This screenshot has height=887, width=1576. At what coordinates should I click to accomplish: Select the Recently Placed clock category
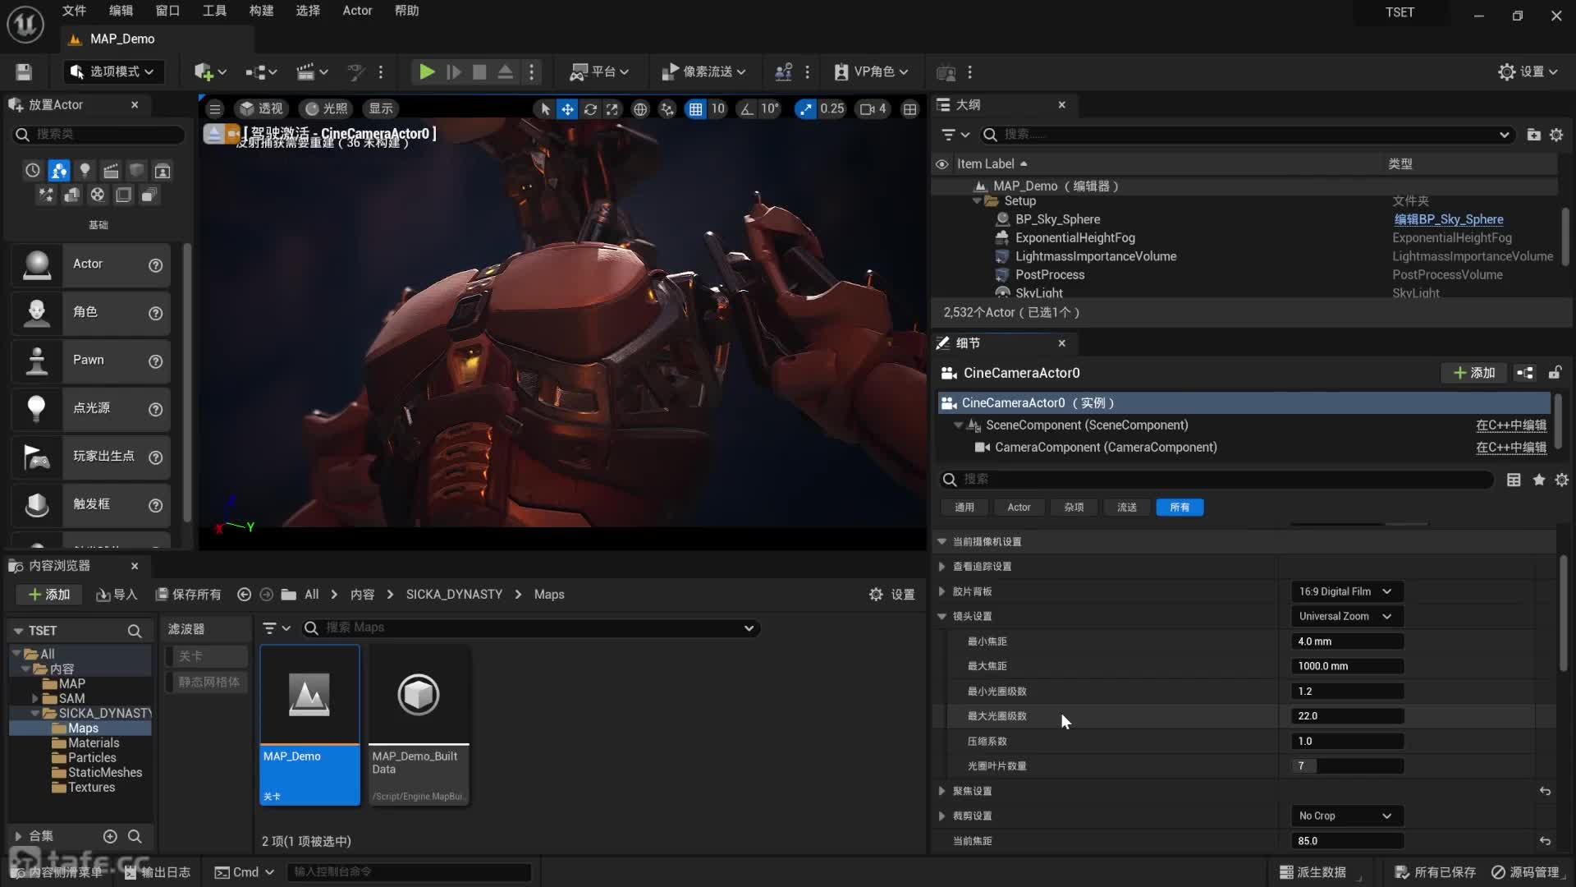[x=32, y=171]
